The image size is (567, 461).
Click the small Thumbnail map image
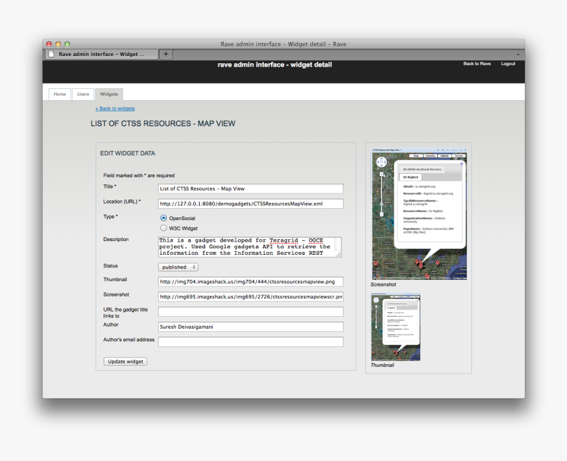point(396,327)
